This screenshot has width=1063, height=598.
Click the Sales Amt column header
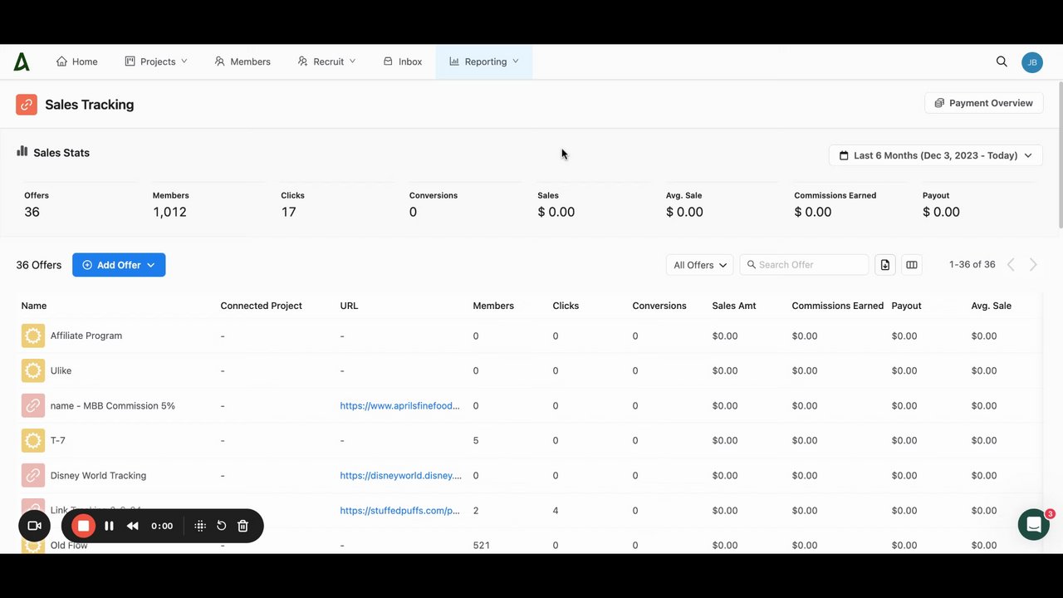(734, 306)
